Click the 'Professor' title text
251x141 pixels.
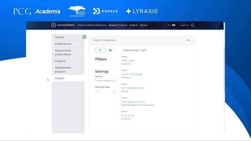click(x=126, y=78)
